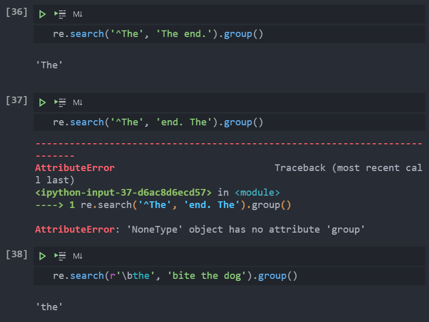Select execution count [36]

16,12
